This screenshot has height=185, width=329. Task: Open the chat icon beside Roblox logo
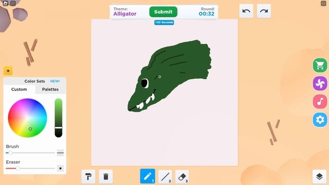[x=13, y=4]
